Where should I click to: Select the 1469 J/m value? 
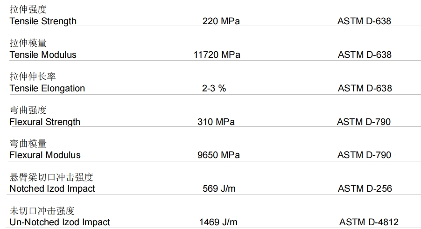click(218, 222)
